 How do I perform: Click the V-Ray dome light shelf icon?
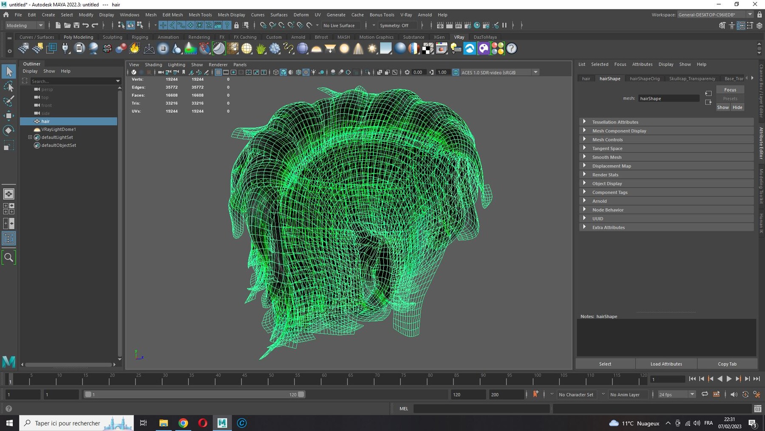[316, 49]
